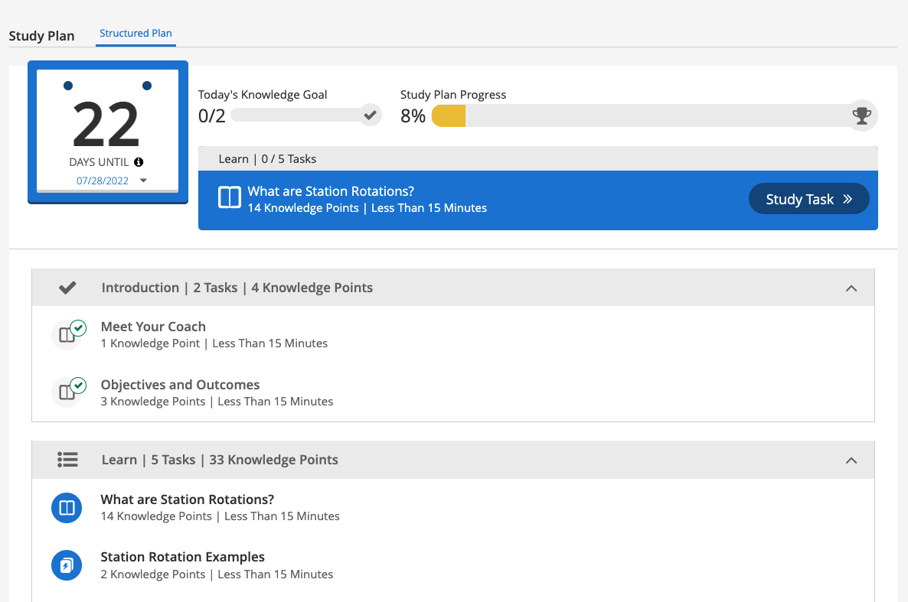
Task: Open the 07/28/2022 date dropdown
Action: (143, 181)
